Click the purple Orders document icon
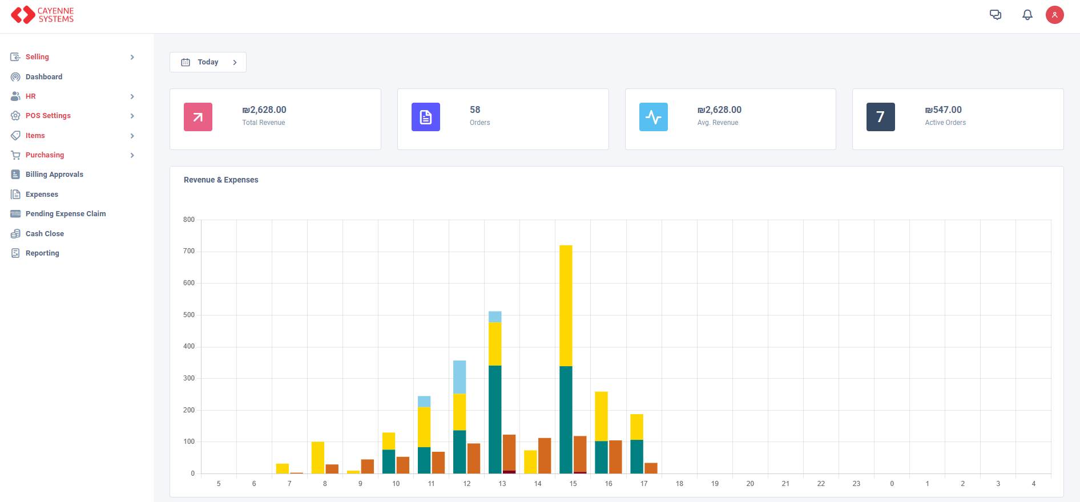The height and width of the screenshot is (502, 1080). (x=426, y=117)
